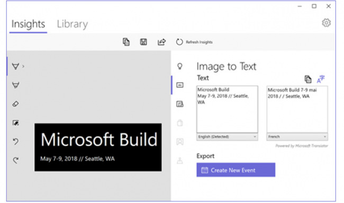Click the share icon in the toolbar

click(161, 42)
